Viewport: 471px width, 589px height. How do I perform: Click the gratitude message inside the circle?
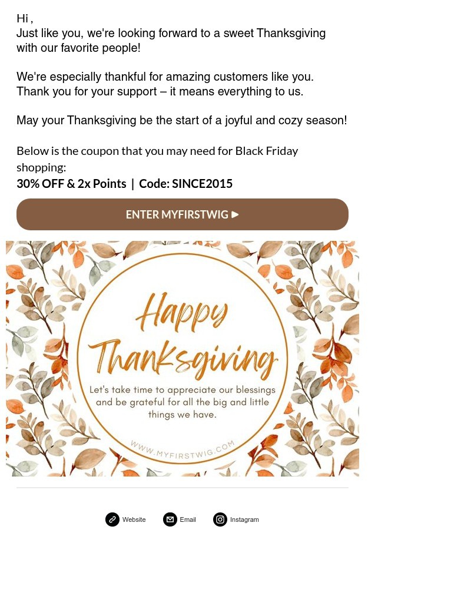pos(183,402)
